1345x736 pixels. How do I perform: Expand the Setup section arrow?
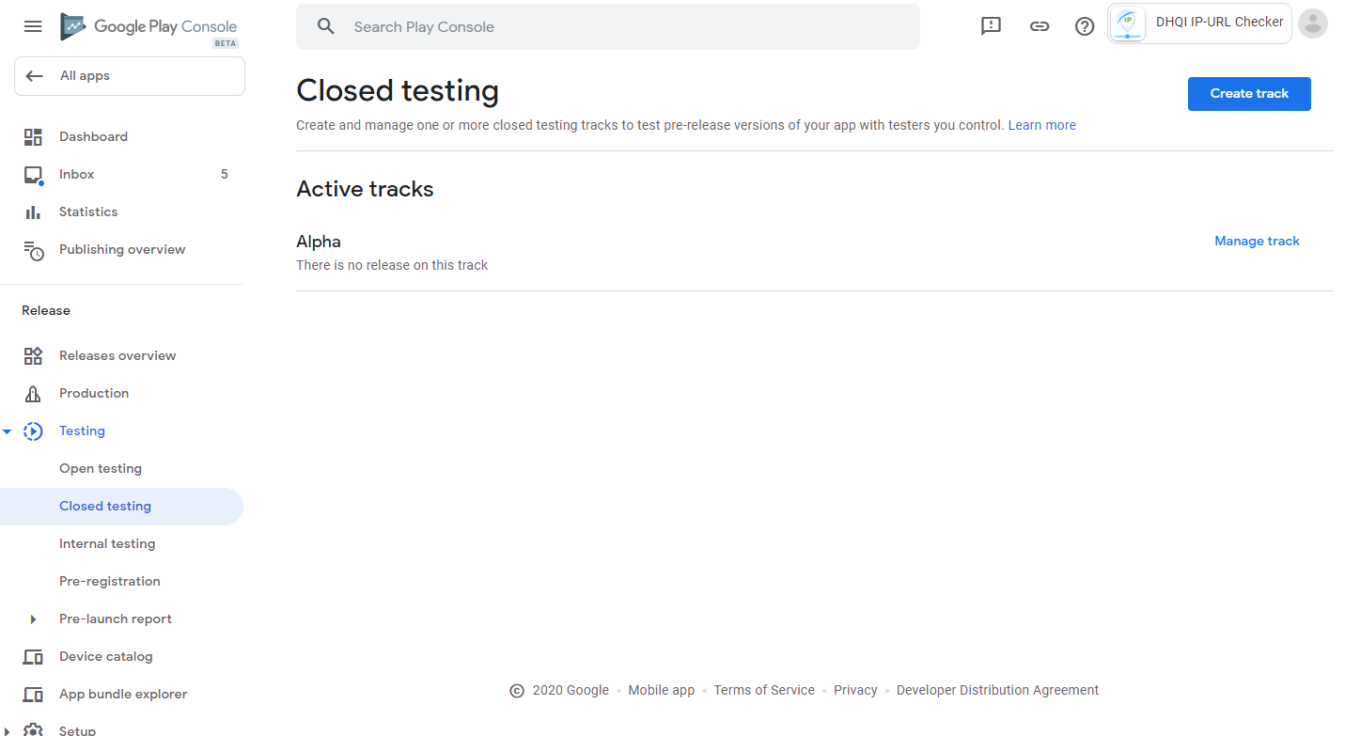pyautogui.click(x=8, y=730)
